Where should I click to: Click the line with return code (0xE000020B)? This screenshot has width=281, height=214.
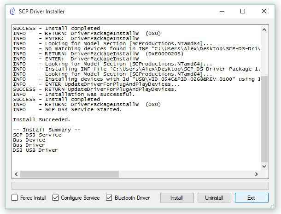tap(98, 54)
